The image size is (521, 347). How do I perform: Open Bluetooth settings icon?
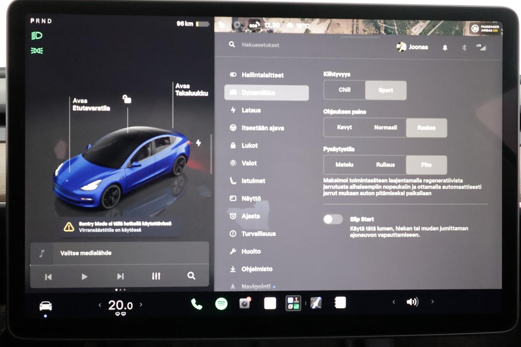pyautogui.click(x=464, y=48)
